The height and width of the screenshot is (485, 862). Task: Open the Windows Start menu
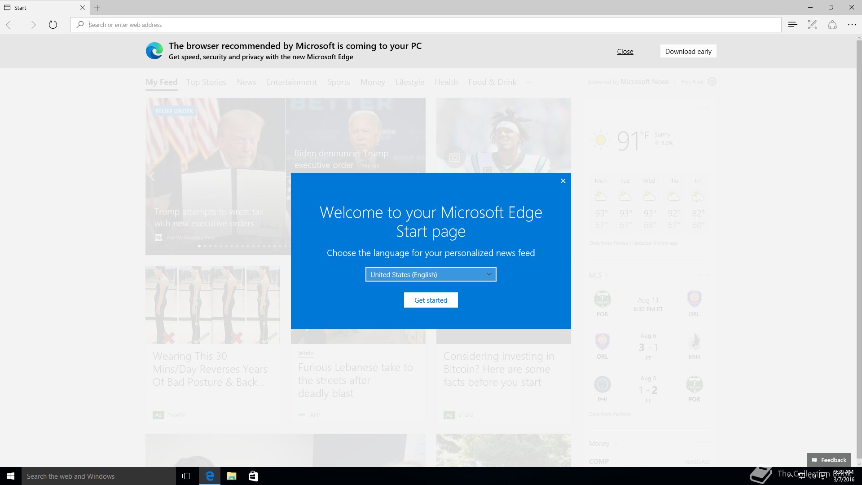click(11, 476)
